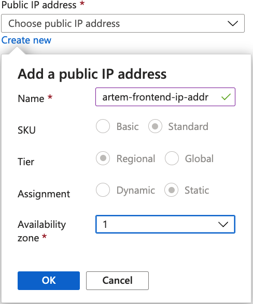Select the Standard SKU radio button
Image resolution: width=253 pixels, height=304 pixels.
(155, 126)
